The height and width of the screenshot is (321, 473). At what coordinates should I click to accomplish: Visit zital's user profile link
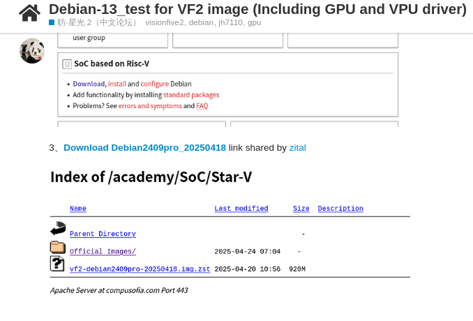298,148
